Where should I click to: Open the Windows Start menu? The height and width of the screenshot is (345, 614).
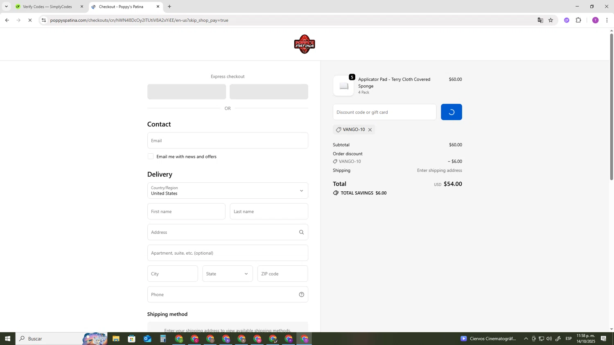[7, 339]
